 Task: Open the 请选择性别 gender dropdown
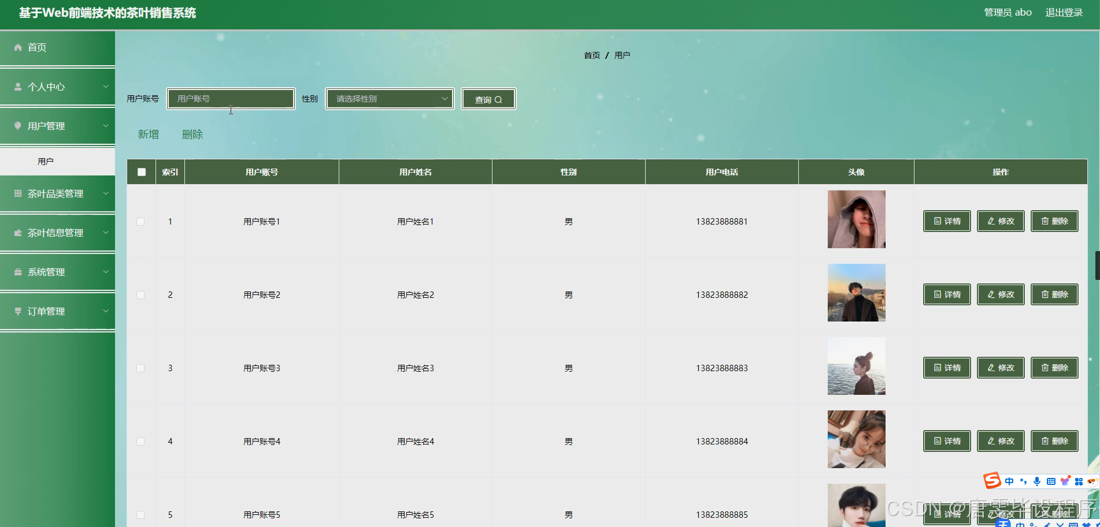pyautogui.click(x=390, y=99)
